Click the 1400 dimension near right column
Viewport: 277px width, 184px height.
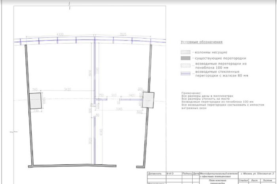pyautogui.click(x=132, y=95)
